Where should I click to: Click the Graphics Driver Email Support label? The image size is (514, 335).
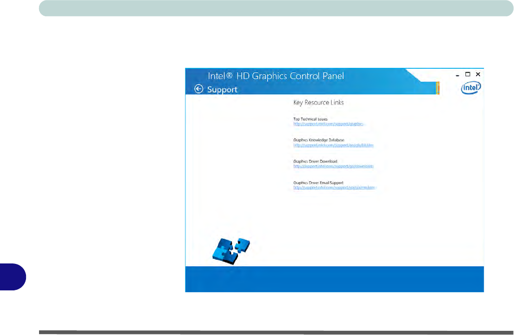[318, 183]
